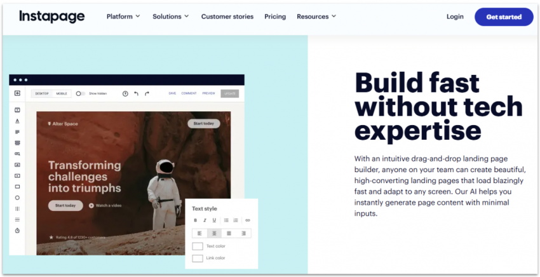Click the grey Update button
Screen dimensions: 540x277
[x=230, y=93]
